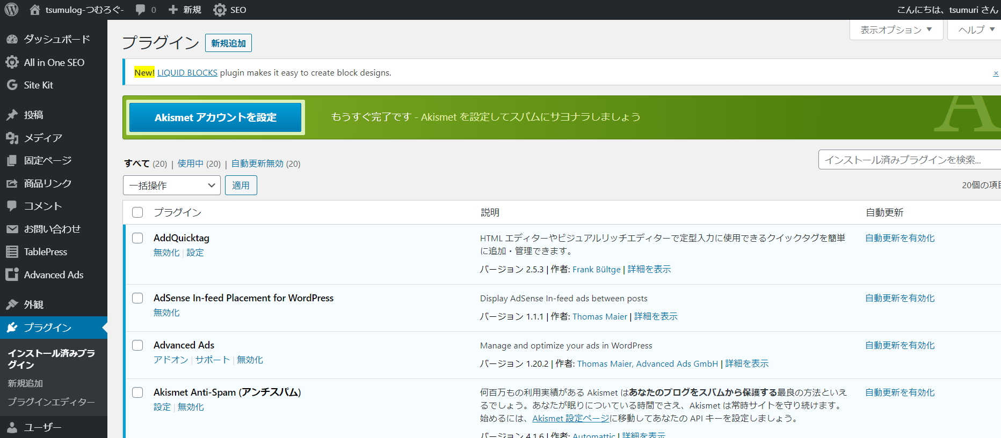Image resolution: width=1001 pixels, height=438 pixels.
Task: Expand the ヘルプ dropdown tab
Action: pyautogui.click(x=975, y=29)
